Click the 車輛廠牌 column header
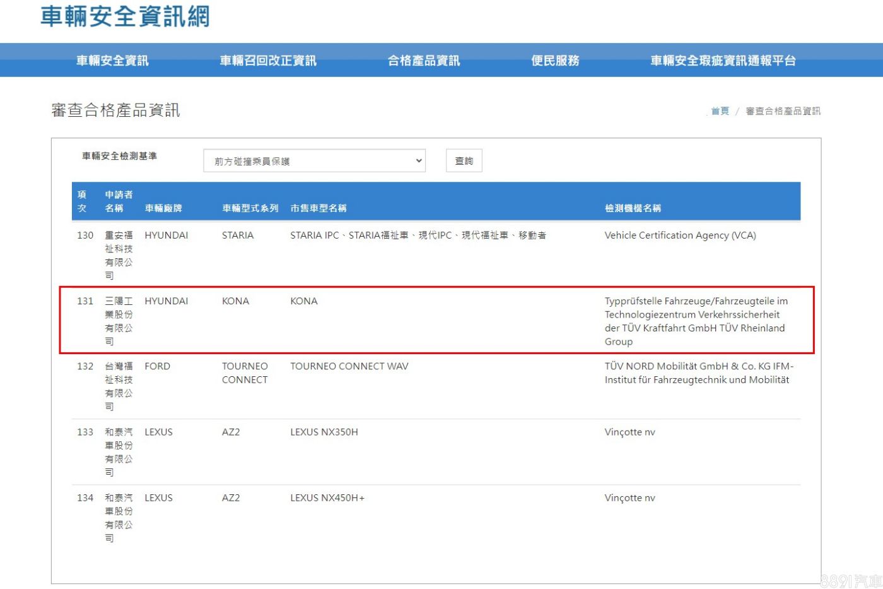Viewport: 883px width, 589px height. (x=163, y=208)
